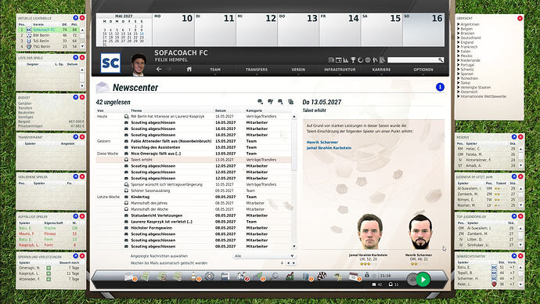Click the blue info icon in Newscenter
Viewport: 540px width, 304px height.
(x=440, y=87)
